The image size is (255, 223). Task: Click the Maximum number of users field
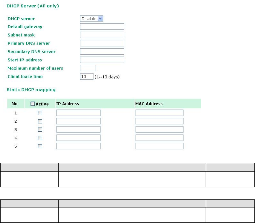tap(88, 68)
